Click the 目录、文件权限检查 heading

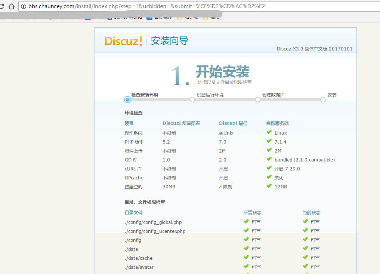145,202
